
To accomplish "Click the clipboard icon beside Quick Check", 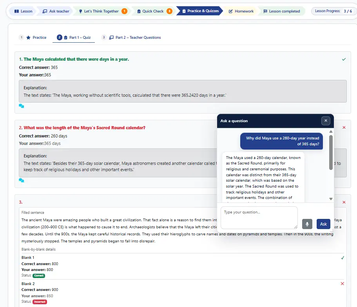I will [x=139, y=11].
